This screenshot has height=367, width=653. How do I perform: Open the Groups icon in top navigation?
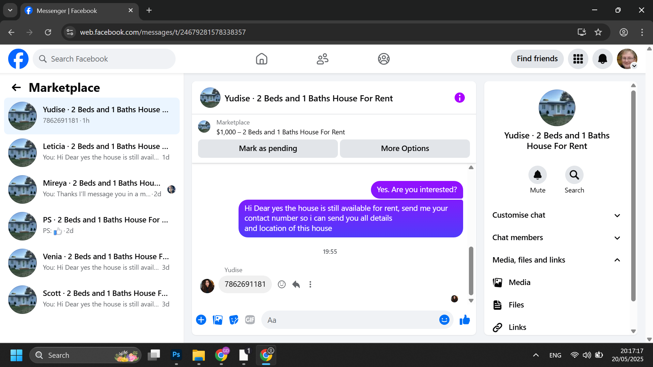tap(383, 59)
